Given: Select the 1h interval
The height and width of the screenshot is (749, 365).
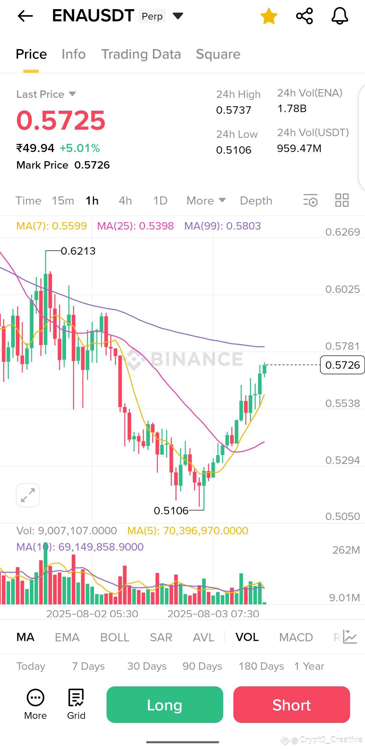Looking at the screenshot, I should pos(92,200).
